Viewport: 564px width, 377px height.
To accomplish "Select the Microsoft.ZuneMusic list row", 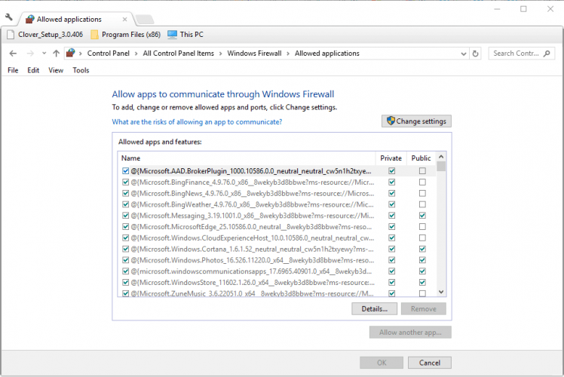I will coord(277,293).
